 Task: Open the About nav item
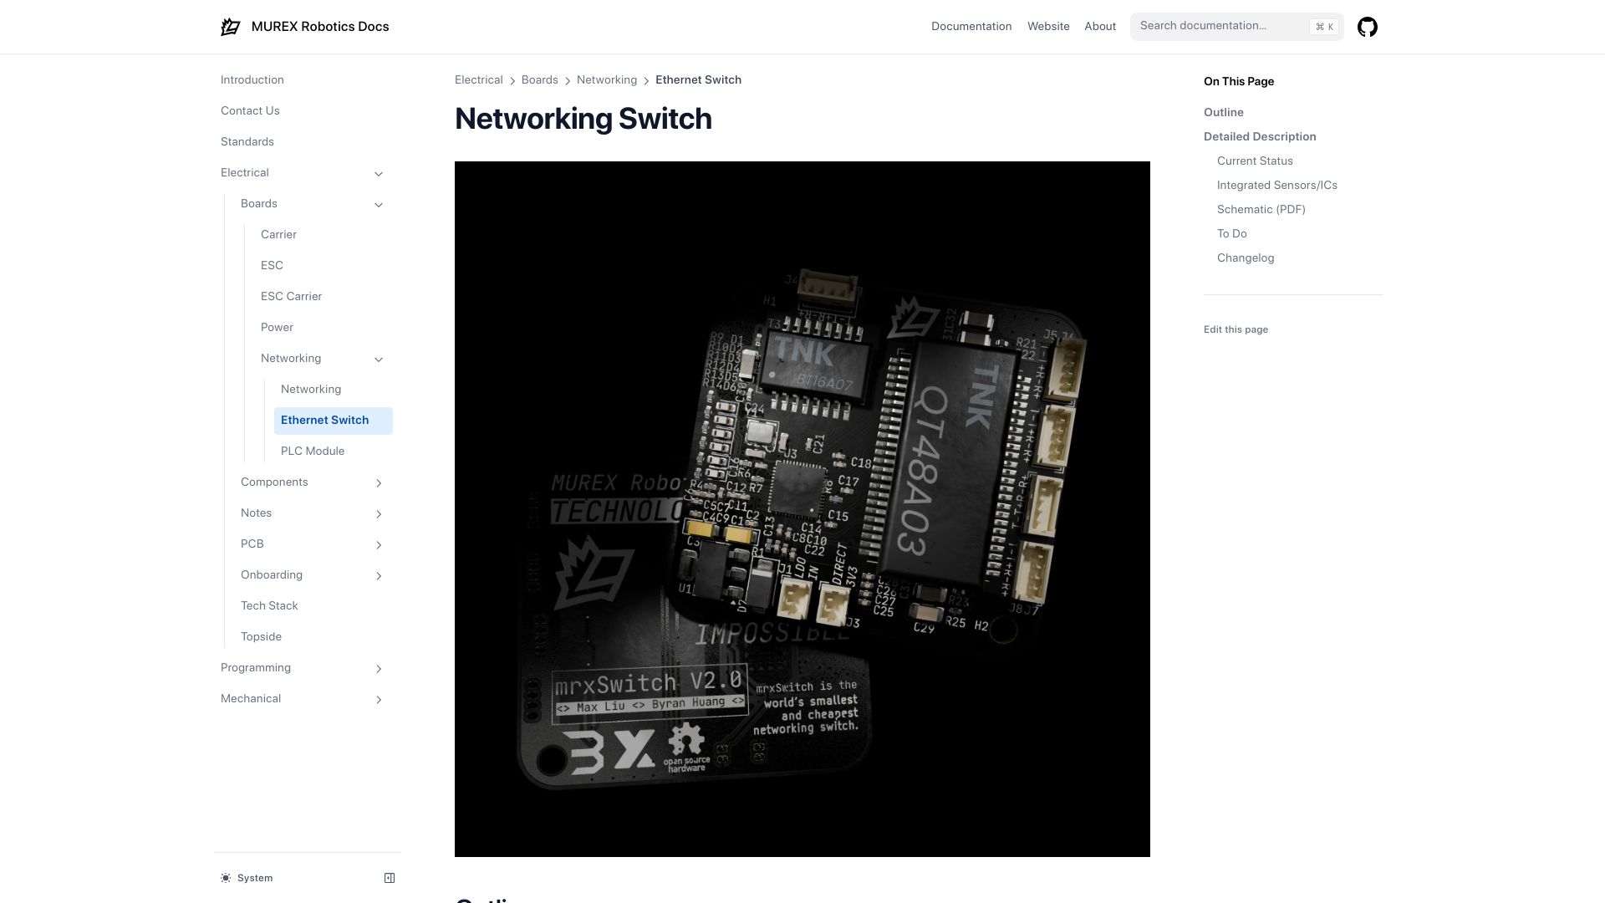coord(1100,27)
